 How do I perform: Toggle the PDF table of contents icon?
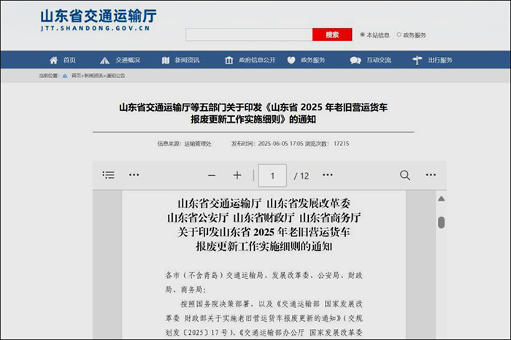pos(108,175)
